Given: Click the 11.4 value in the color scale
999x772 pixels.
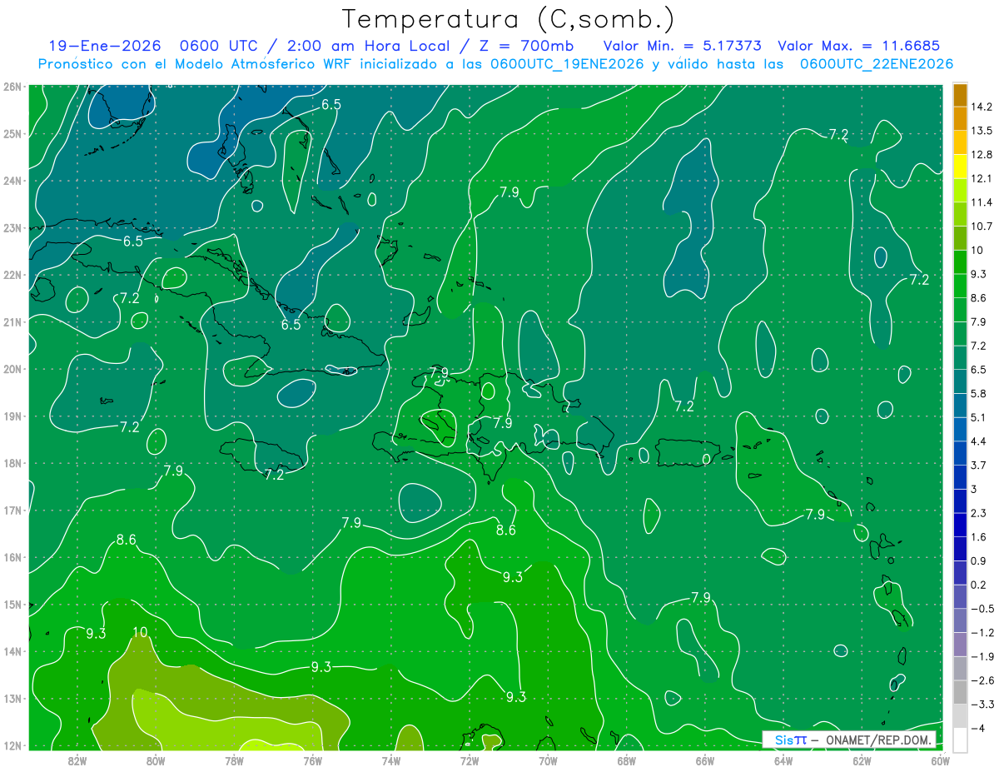Looking at the screenshot, I should click(x=981, y=202).
